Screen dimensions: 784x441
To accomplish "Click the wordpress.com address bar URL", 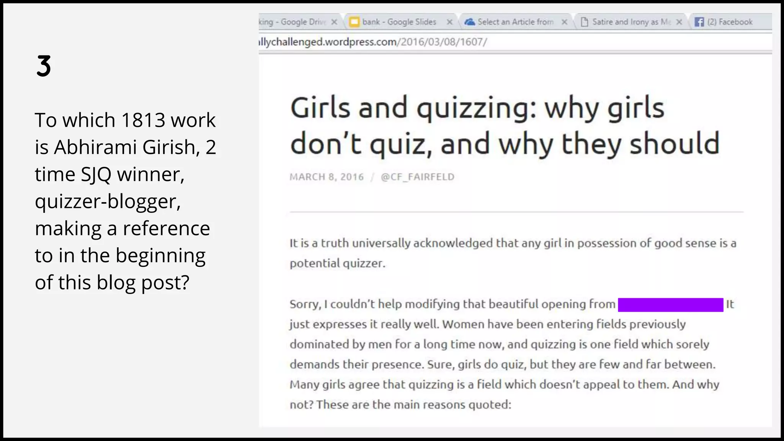I will pos(373,41).
